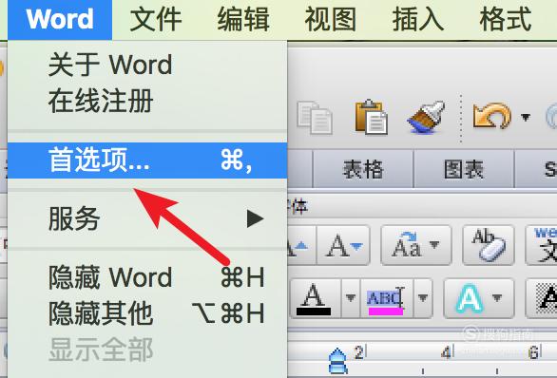Click the shrink font size icon
The height and width of the screenshot is (378, 557).
tap(343, 245)
